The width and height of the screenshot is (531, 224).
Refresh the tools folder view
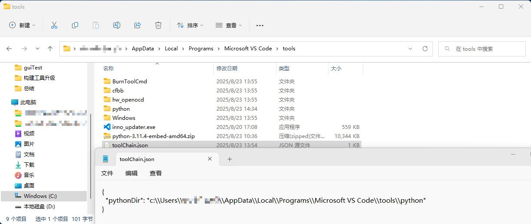425,49
